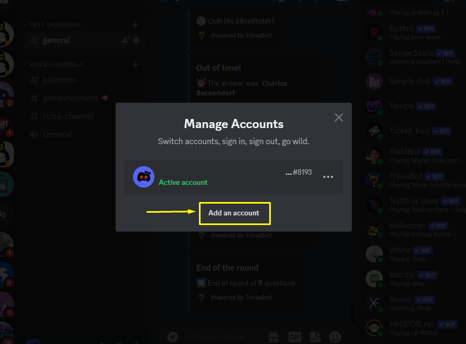Open the gift icon in message bar
The width and height of the screenshot is (466, 344).
click(x=273, y=337)
